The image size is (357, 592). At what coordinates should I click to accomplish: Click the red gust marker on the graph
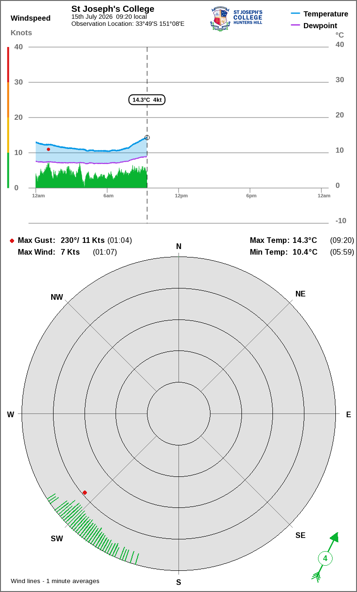pyautogui.click(x=48, y=149)
